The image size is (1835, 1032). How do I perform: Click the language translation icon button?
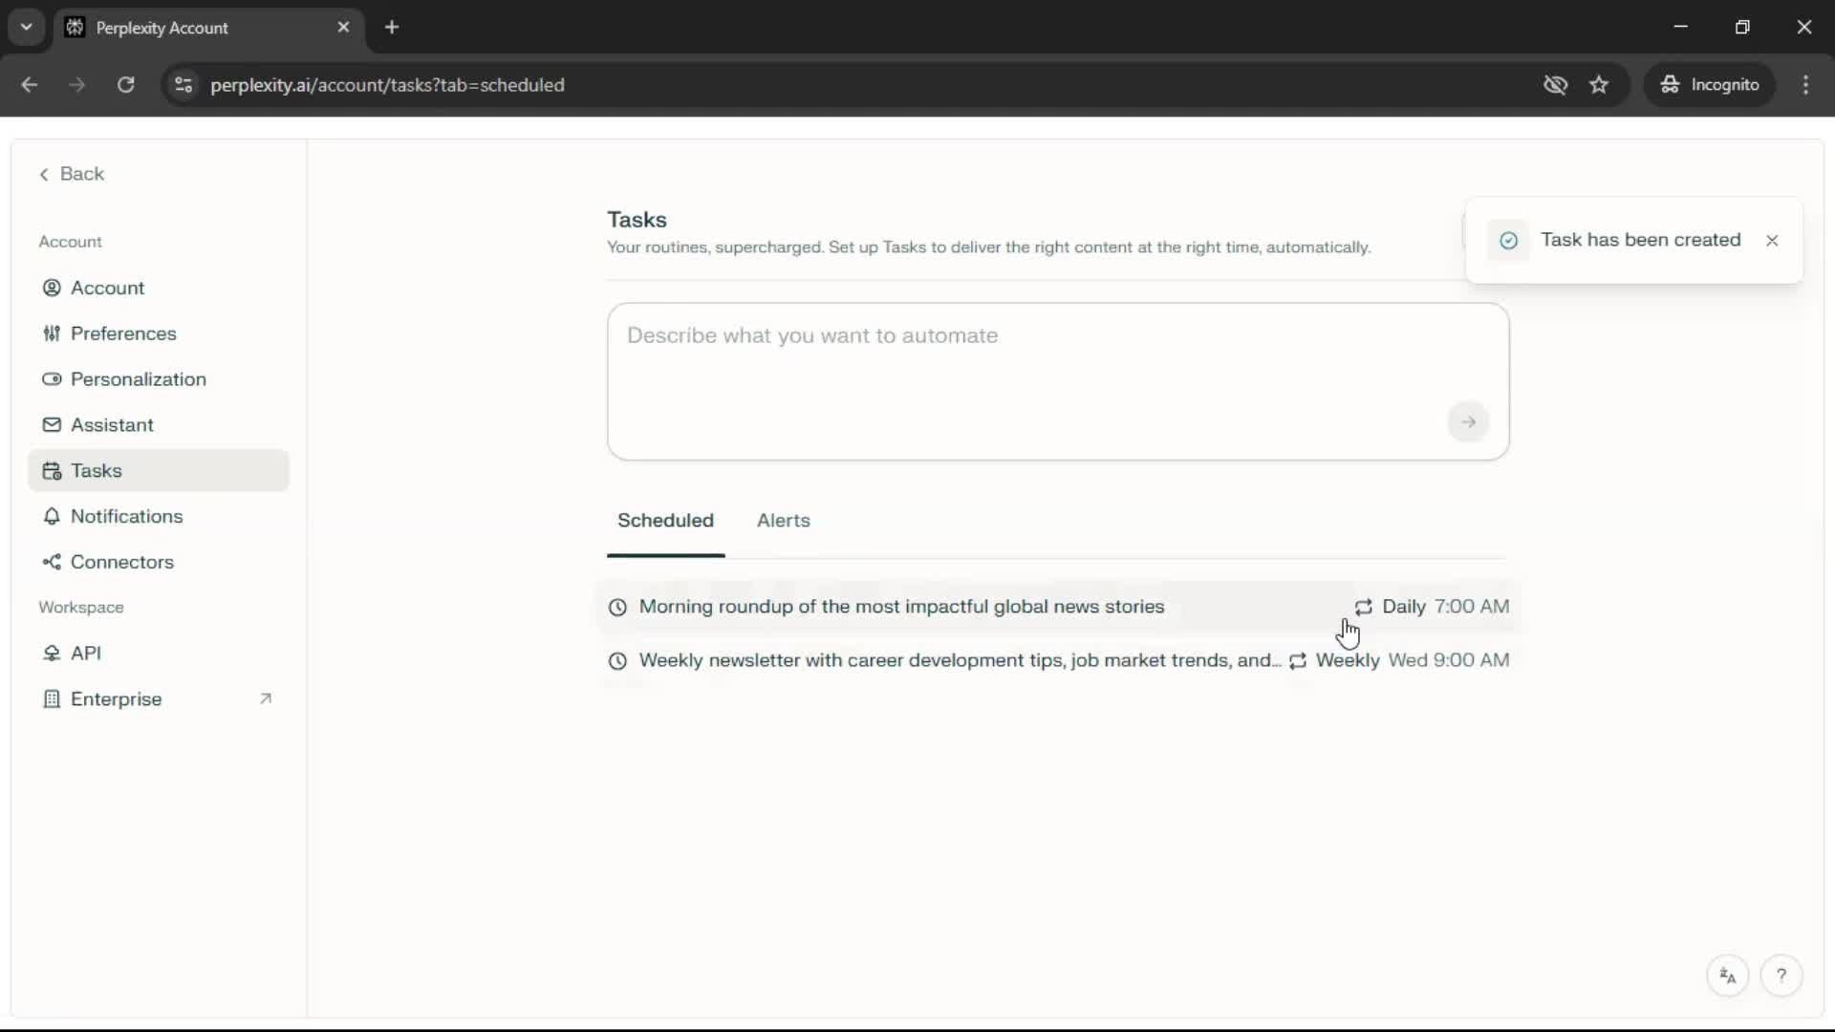1727,976
